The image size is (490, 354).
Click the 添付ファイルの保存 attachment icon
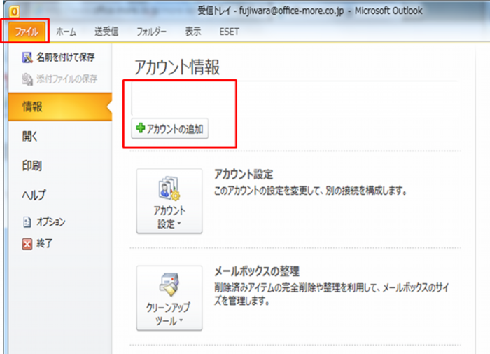point(27,79)
